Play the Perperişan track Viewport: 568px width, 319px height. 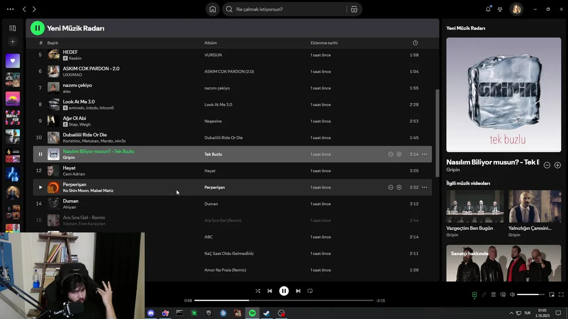point(40,187)
